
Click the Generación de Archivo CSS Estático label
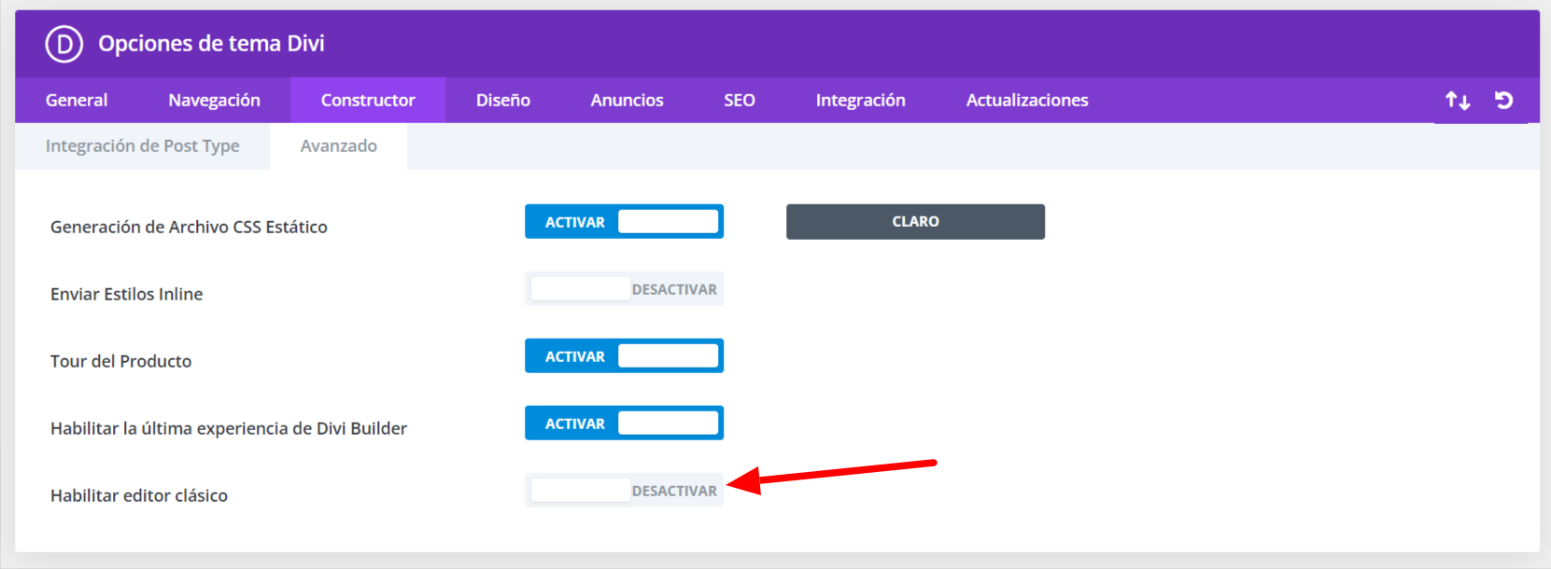pyautogui.click(x=189, y=227)
